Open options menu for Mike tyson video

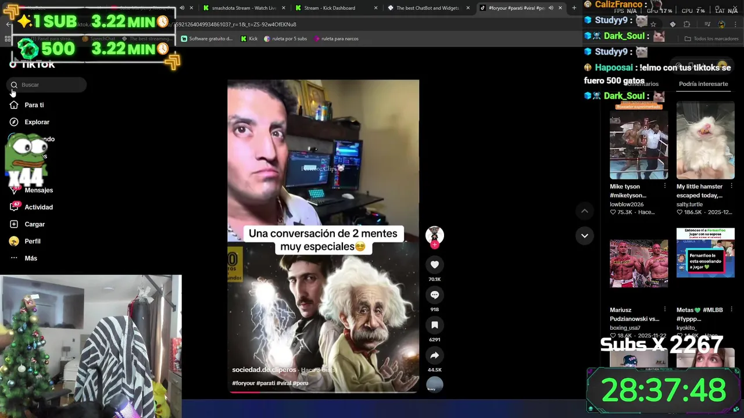(x=665, y=186)
